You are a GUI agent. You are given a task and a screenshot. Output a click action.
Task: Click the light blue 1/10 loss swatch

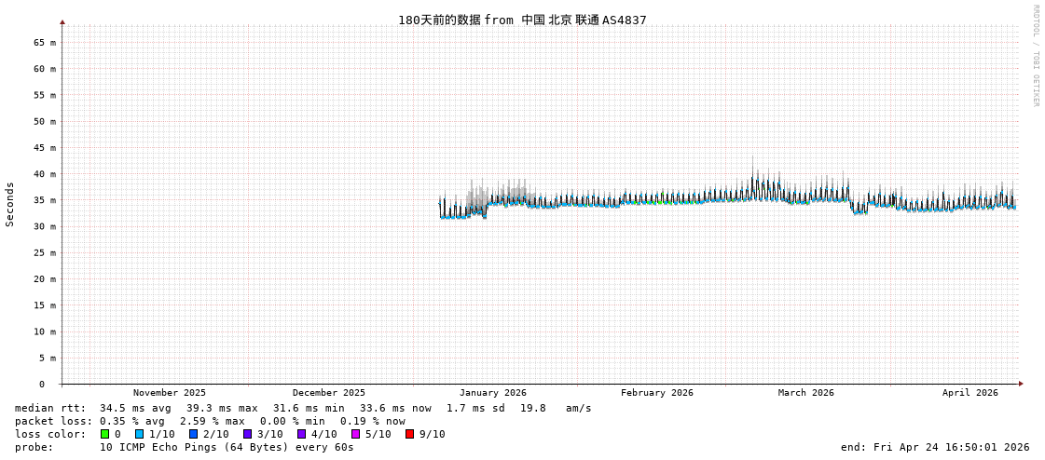coord(139,434)
